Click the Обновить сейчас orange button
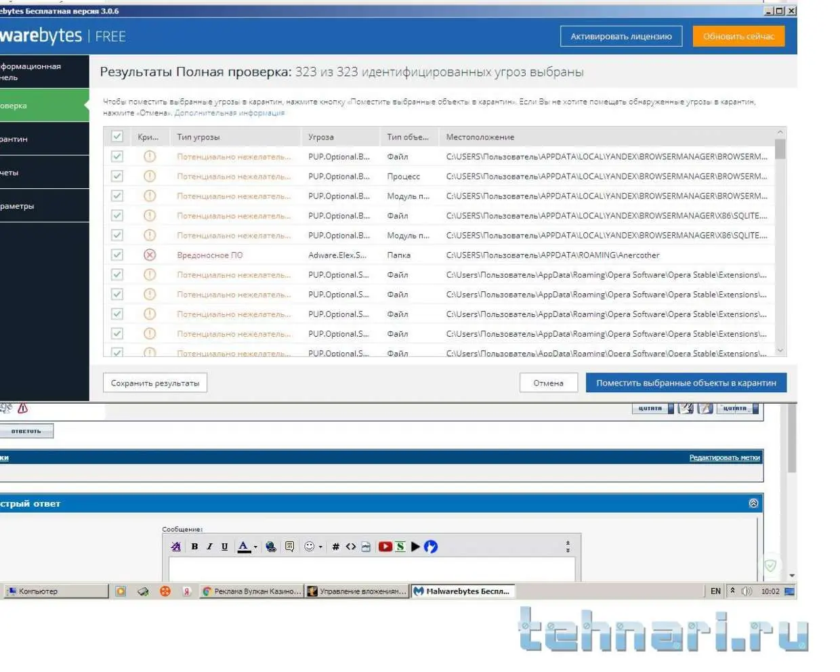Image resolution: width=840 pixels, height=672 pixels. (x=738, y=37)
